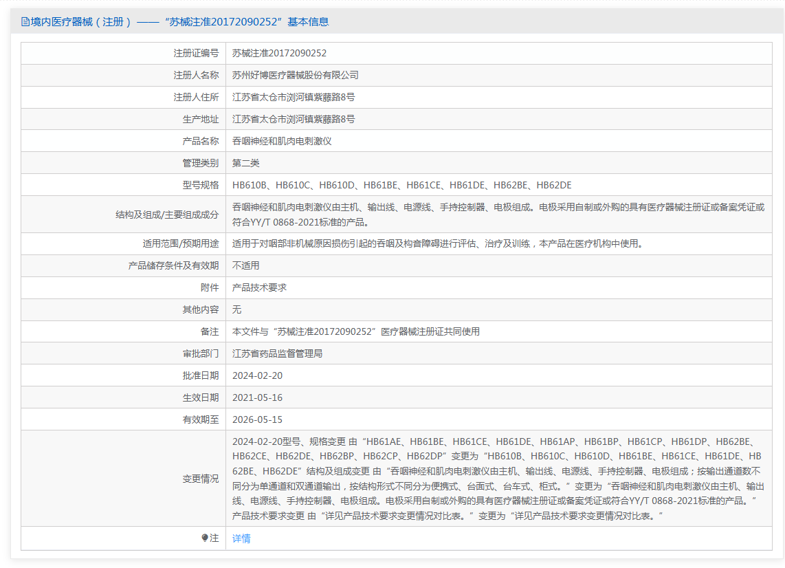
Task: Click the 适用范围/预期用途 label
Action: click(181, 244)
